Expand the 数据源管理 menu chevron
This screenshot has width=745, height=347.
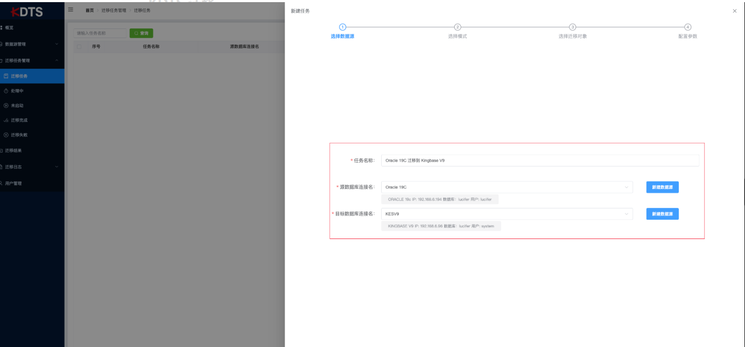point(57,44)
